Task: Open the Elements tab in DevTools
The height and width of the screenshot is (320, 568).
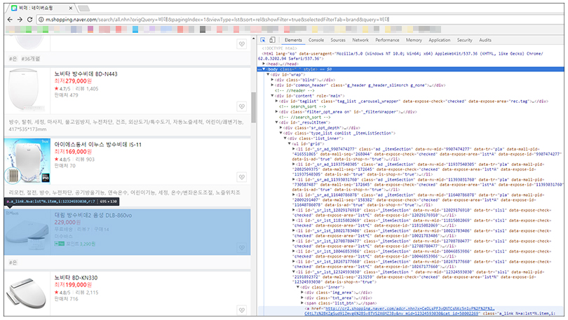Action: [x=293, y=40]
